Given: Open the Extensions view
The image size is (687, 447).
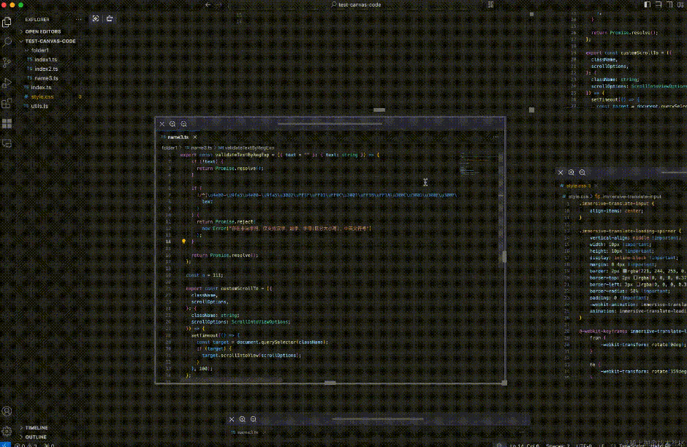Looking at the screenshot, I should coord(7,103).
